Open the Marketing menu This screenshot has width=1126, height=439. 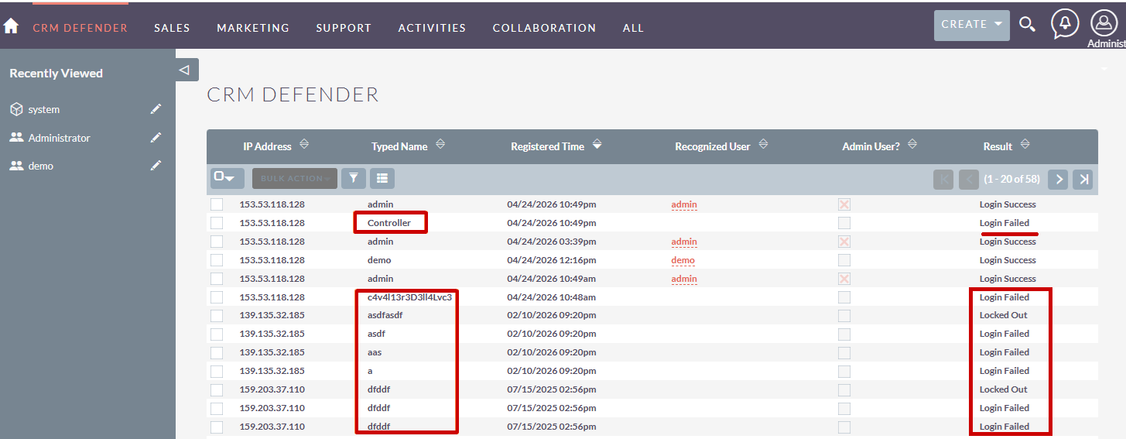tap(253, 28)
